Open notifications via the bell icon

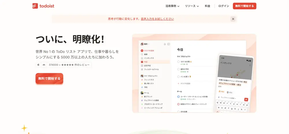coord(165,44)
